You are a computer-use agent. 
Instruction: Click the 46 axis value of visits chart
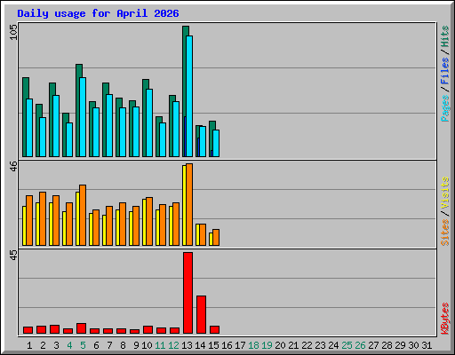coord(13,166)
